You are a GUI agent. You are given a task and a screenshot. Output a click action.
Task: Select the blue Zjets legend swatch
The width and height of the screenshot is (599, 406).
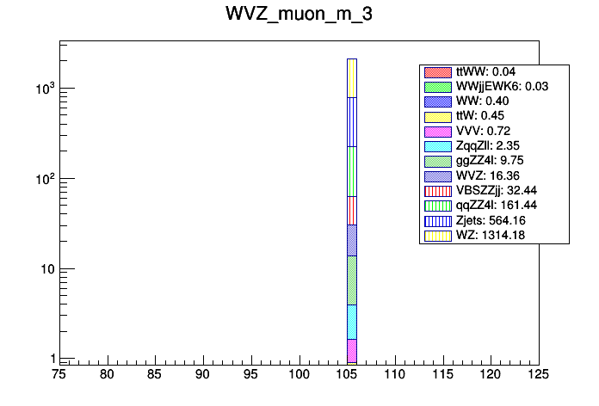point(437,221)
